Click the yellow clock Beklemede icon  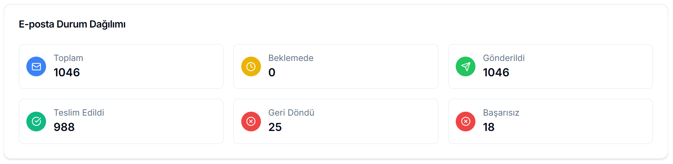[251, 66]
